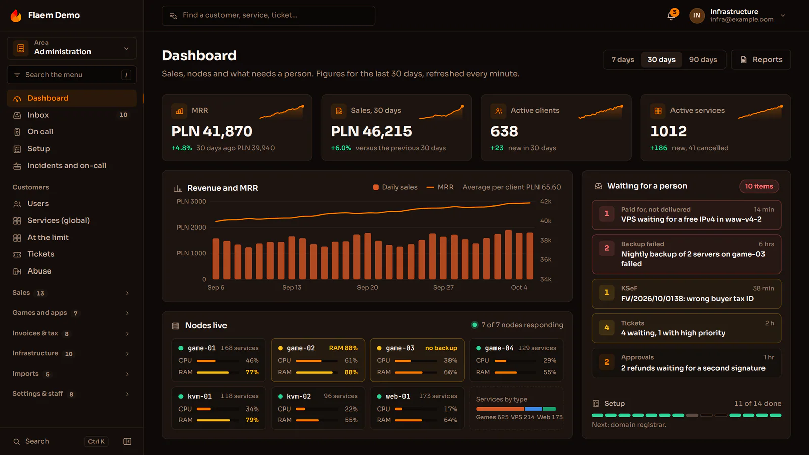Open the Infrastructure account menu chevron
The height and width of the screenshot is (455, 809).
[783, 15]
